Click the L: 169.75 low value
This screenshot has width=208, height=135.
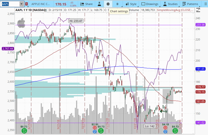97,10
